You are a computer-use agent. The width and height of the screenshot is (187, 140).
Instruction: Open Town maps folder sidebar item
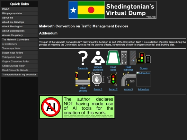pyautogui.click(x=19, y=48)
